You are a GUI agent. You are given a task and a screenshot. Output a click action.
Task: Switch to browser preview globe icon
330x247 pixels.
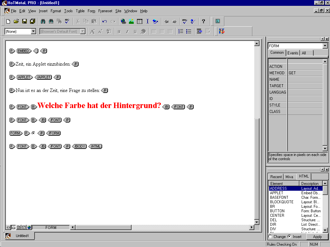(x=29, y=227)
